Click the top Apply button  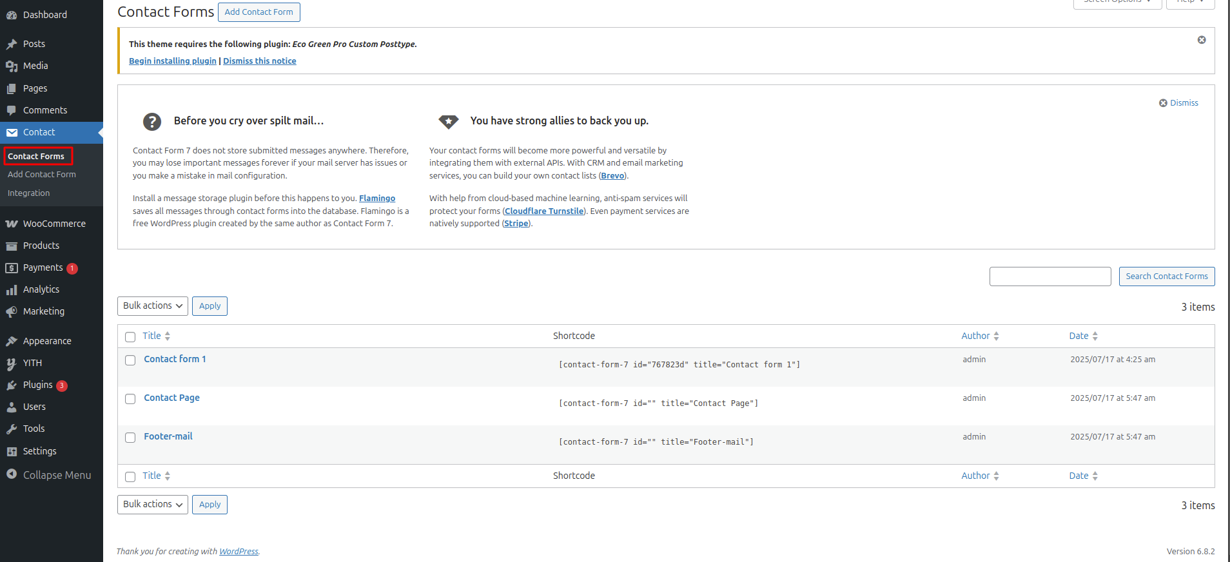click(210, 306)
